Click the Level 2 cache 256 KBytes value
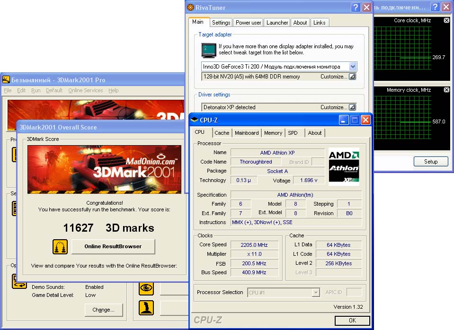This screenshot has width=454, height=330. click(338, 263)
